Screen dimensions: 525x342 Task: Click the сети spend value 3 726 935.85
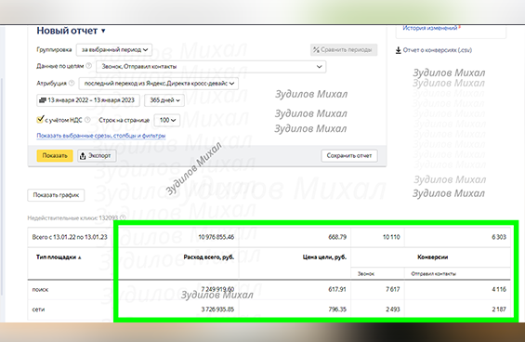click(x=217, y=309)
